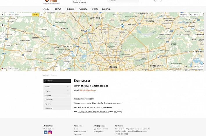This screenshot has height=136, width=206.
Task: Open the Как купить? footer link
Action: tap(99, 132)
